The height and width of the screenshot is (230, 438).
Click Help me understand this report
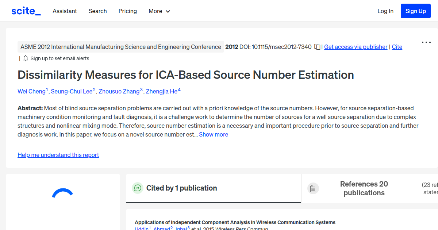tap(58, 155)
